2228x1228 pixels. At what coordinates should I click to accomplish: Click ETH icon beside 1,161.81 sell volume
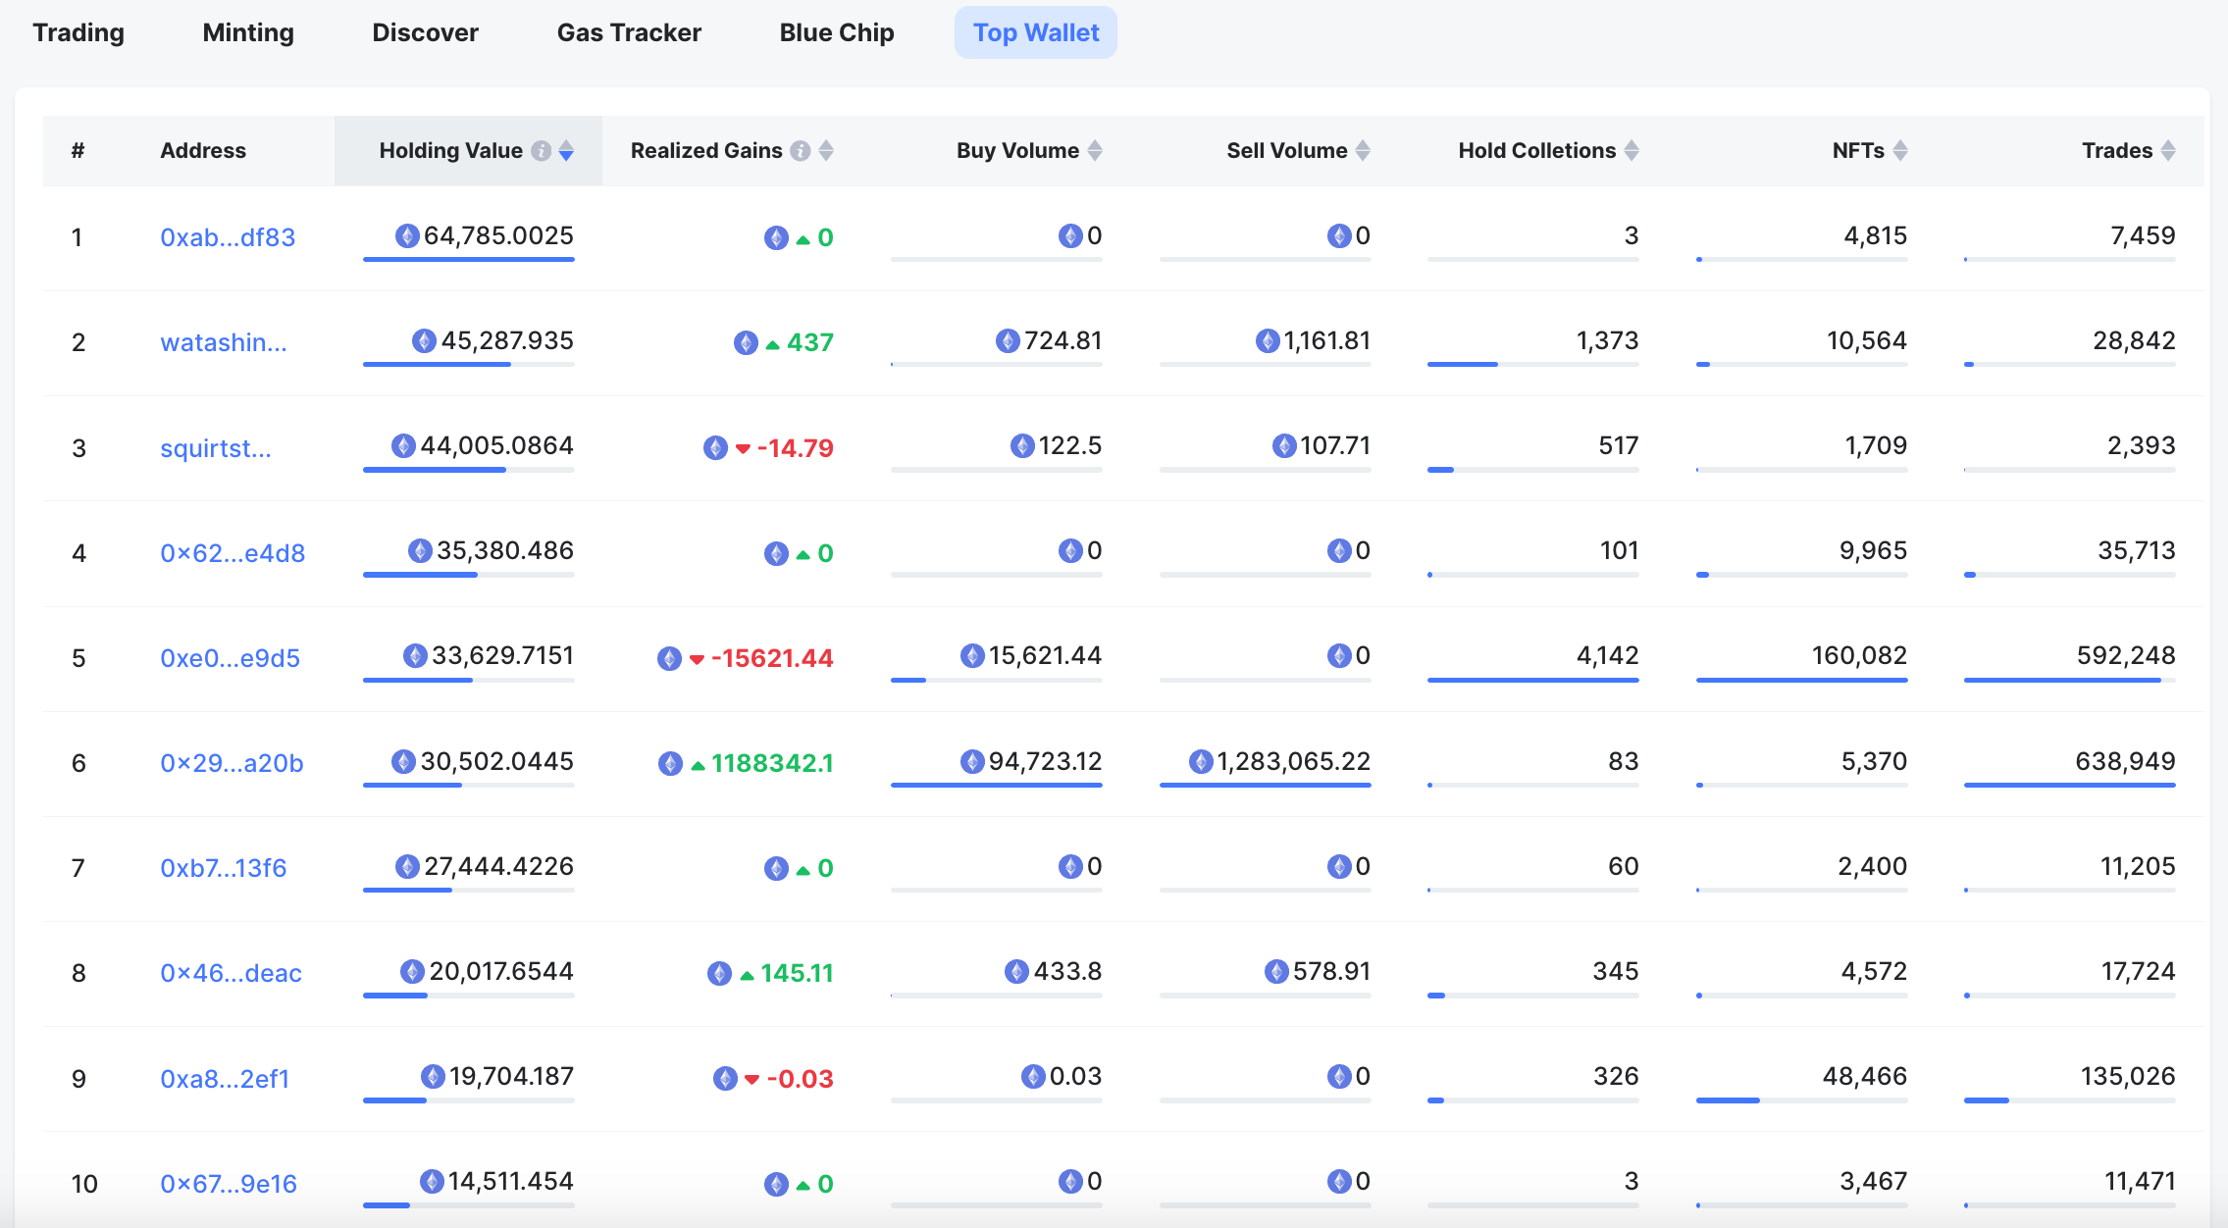coord(1268,340)
